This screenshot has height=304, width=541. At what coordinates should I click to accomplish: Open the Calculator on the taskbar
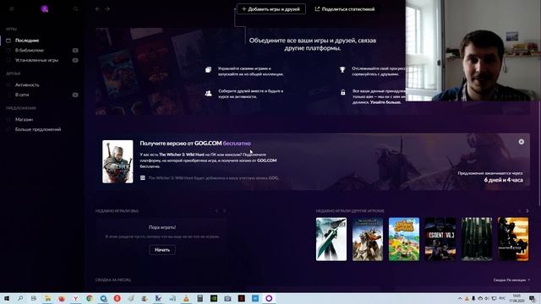200,298
